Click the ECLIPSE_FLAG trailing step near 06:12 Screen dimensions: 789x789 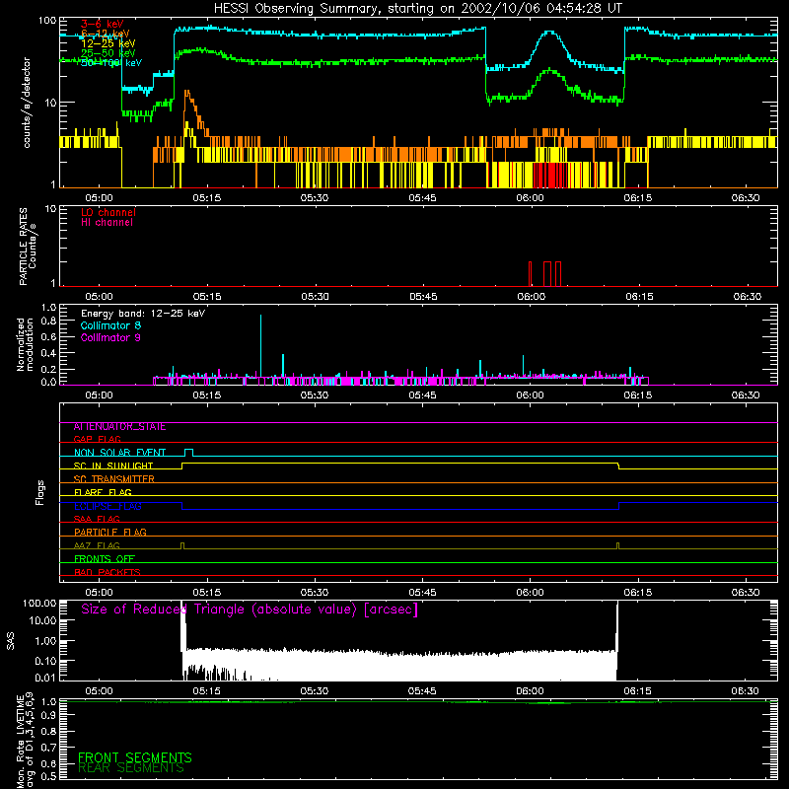click(618, 506)
